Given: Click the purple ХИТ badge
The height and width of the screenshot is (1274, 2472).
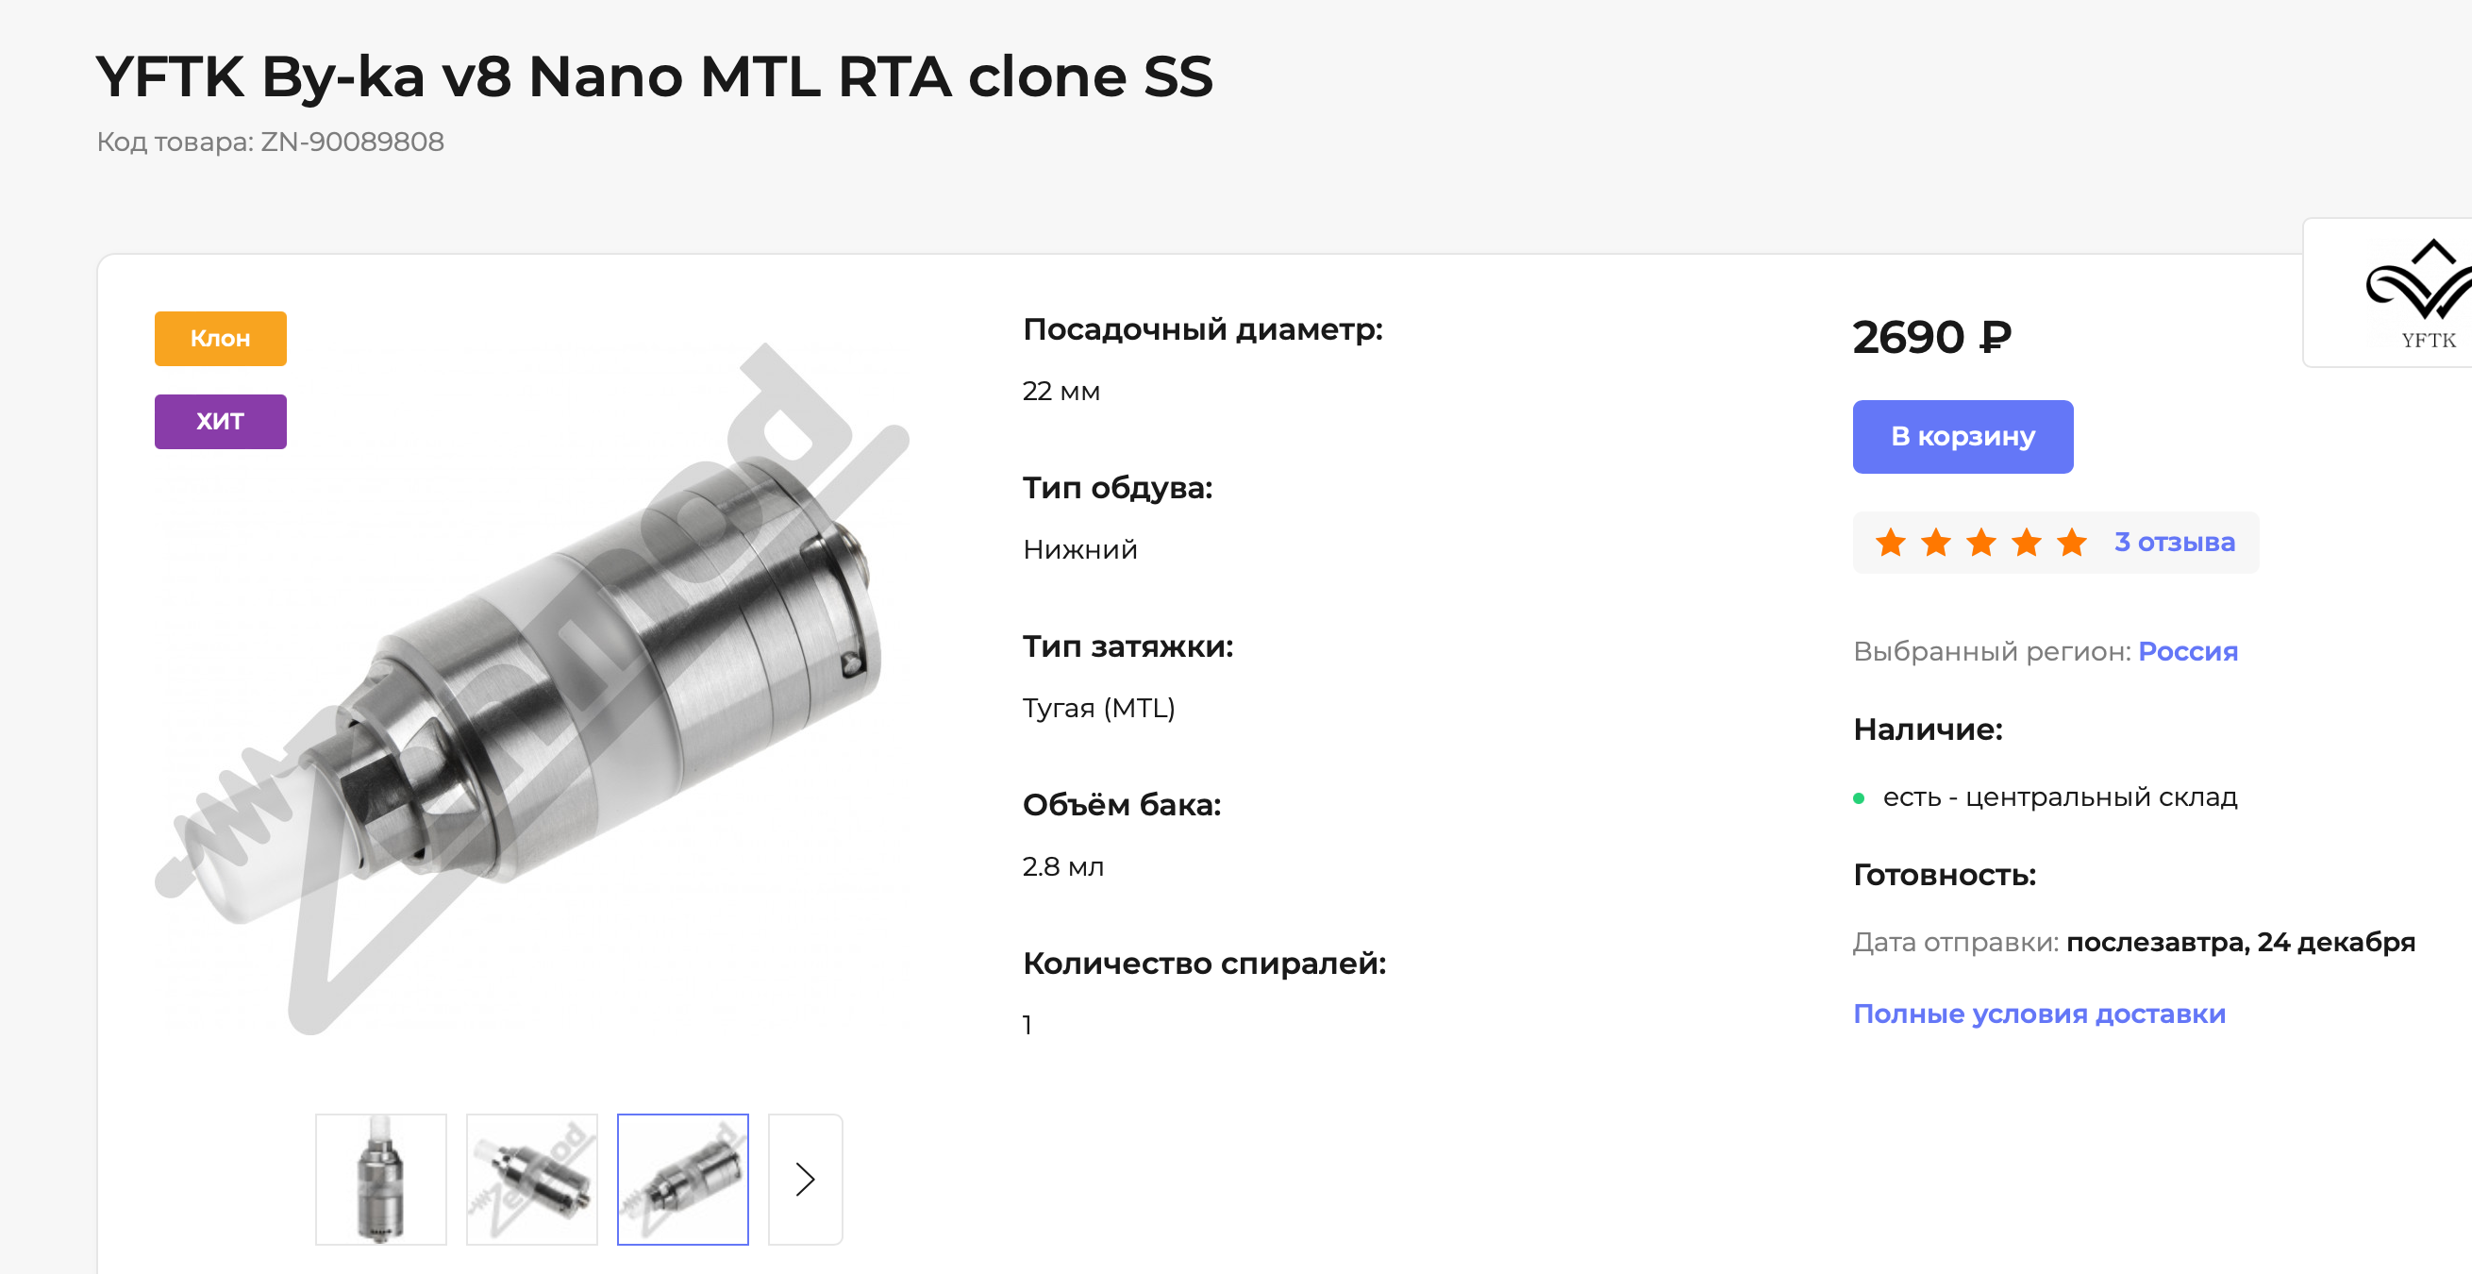Looking at the screenshot, I should (x=221, y=422).
